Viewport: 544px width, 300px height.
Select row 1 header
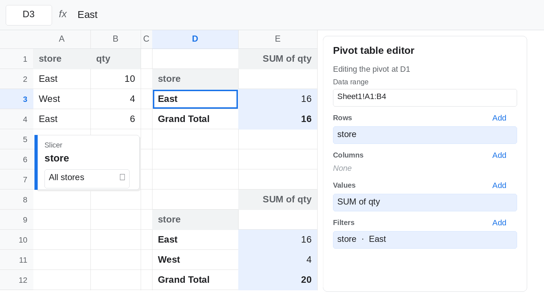click(x=17, y=59)
